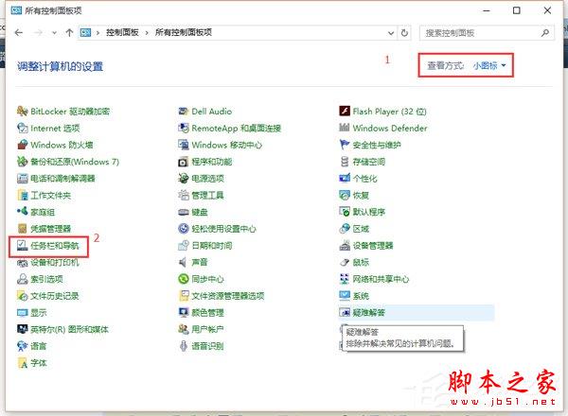This screenshot has height=416, width=568.
Task: Click the 电源选项 icon
Action: click(x=184, y=179)
